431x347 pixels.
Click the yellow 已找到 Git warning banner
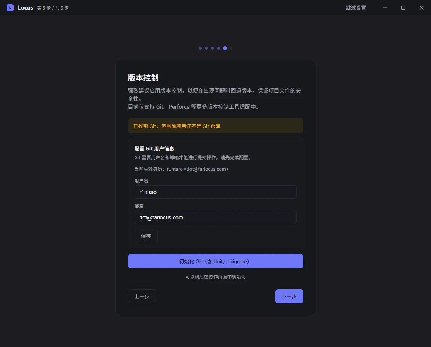(216, 126)
